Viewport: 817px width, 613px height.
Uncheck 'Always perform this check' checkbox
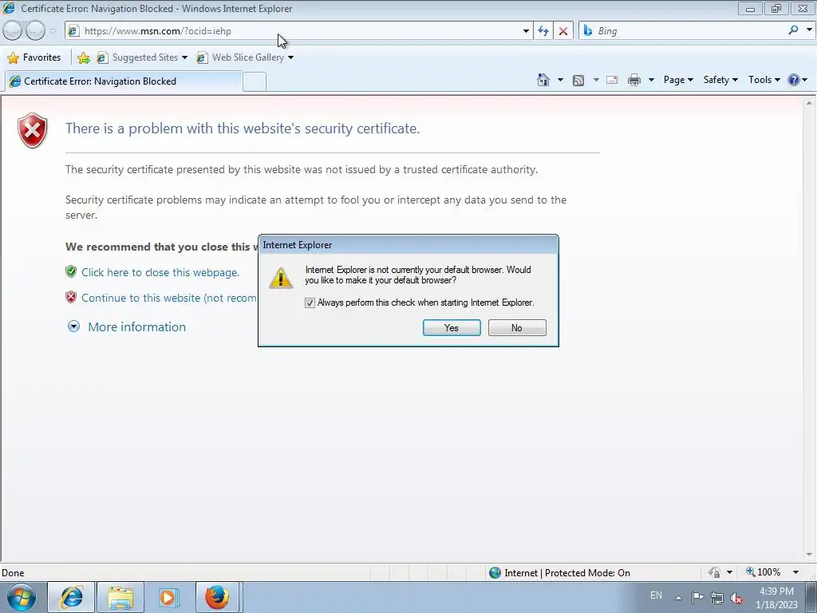point(310,303)
